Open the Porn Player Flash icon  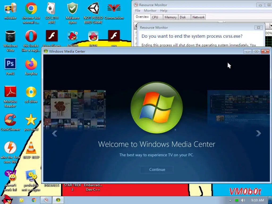pyautogui.click(x=52, y=36)
